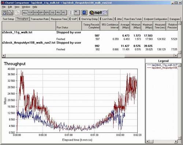Click the Legend panel's scroll-up arrow
183x145 pixels.
pyautogui.click(x=179, y=65)
